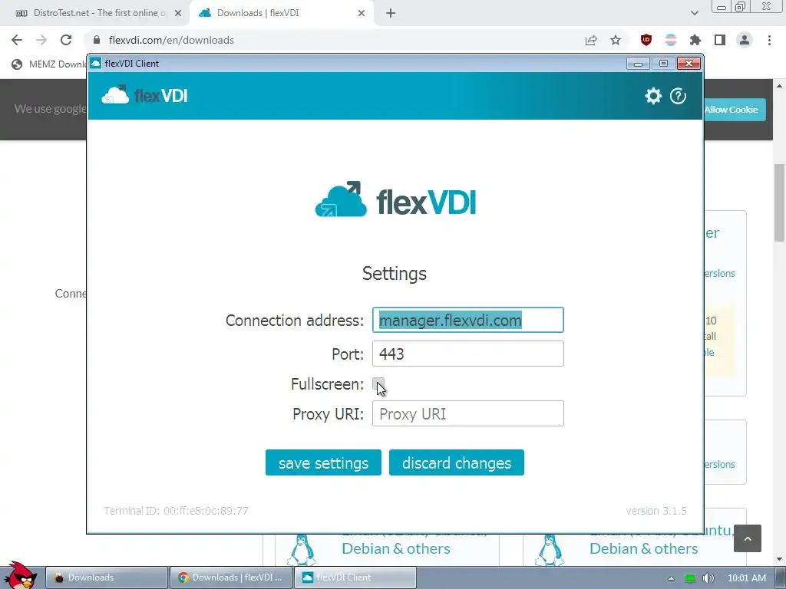Minimize the flexVDI Client window

(x=638, y=64)
